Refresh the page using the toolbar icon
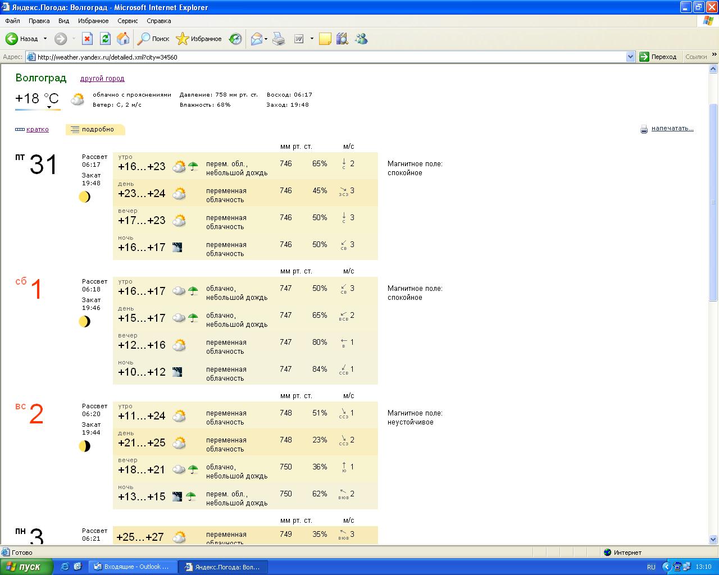The width and height of the screenshot is (719, 575). [x=105, y=39]
